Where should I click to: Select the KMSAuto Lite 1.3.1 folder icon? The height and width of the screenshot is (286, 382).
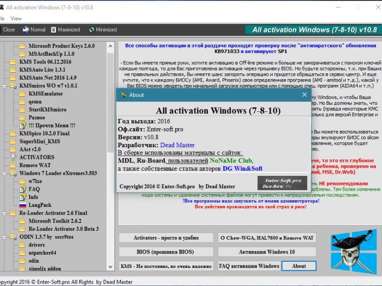pyautogui.click(x=13, y=70)
